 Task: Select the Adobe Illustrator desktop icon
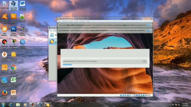[x=13, y=18]
